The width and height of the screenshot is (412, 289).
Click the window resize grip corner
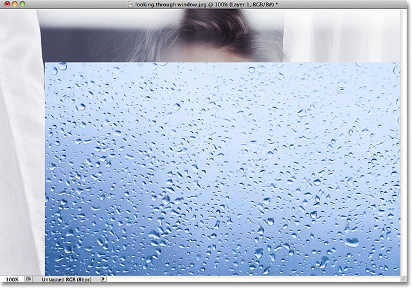[404, 279]
